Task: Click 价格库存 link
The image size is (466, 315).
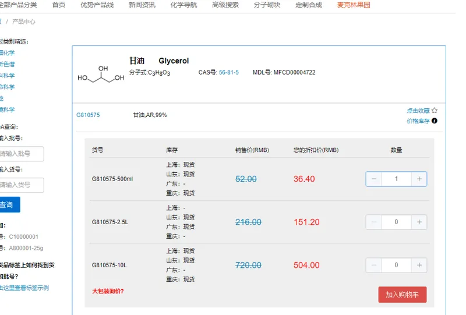Action: click(x=418, y=121)
